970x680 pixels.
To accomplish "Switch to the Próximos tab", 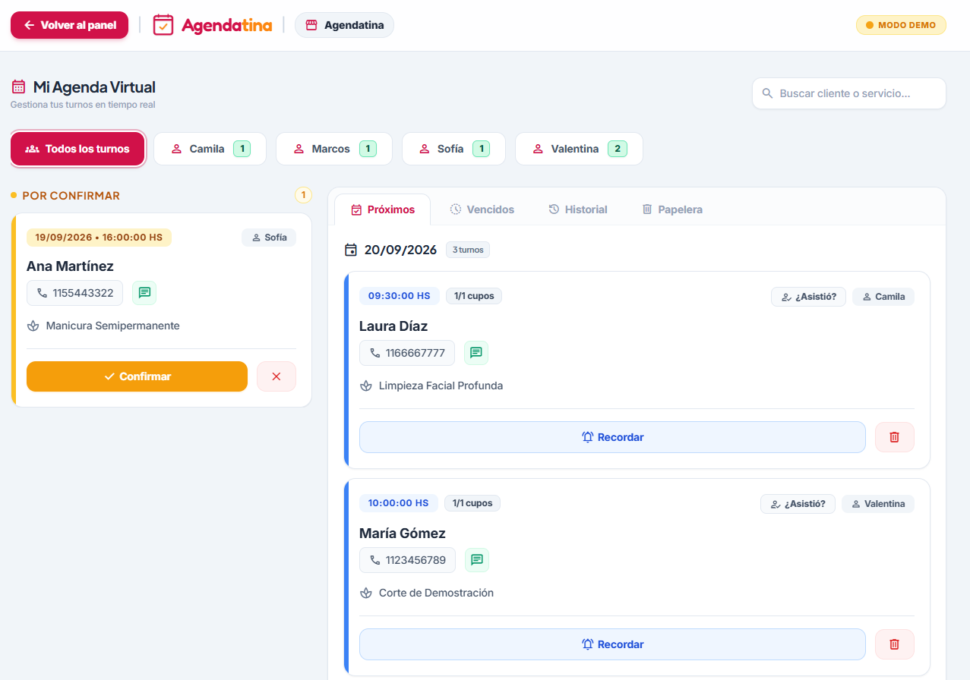I will click(x=383, y=209).
